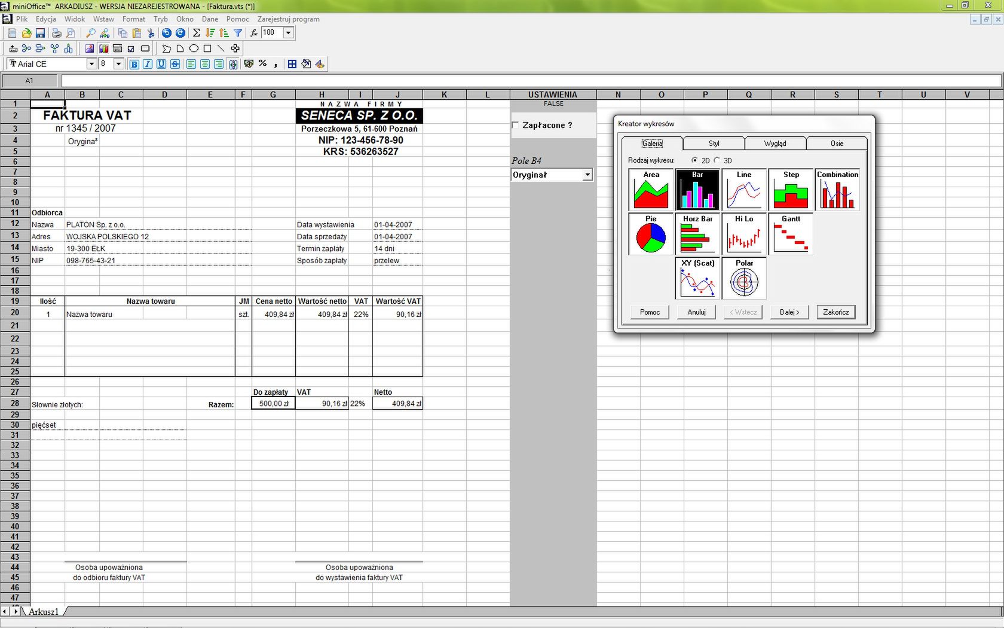Open the Oryginał dropdown under Pole B4
Image resolution: width=1004 pixels, height=628 pixels.
pos(588,175)
